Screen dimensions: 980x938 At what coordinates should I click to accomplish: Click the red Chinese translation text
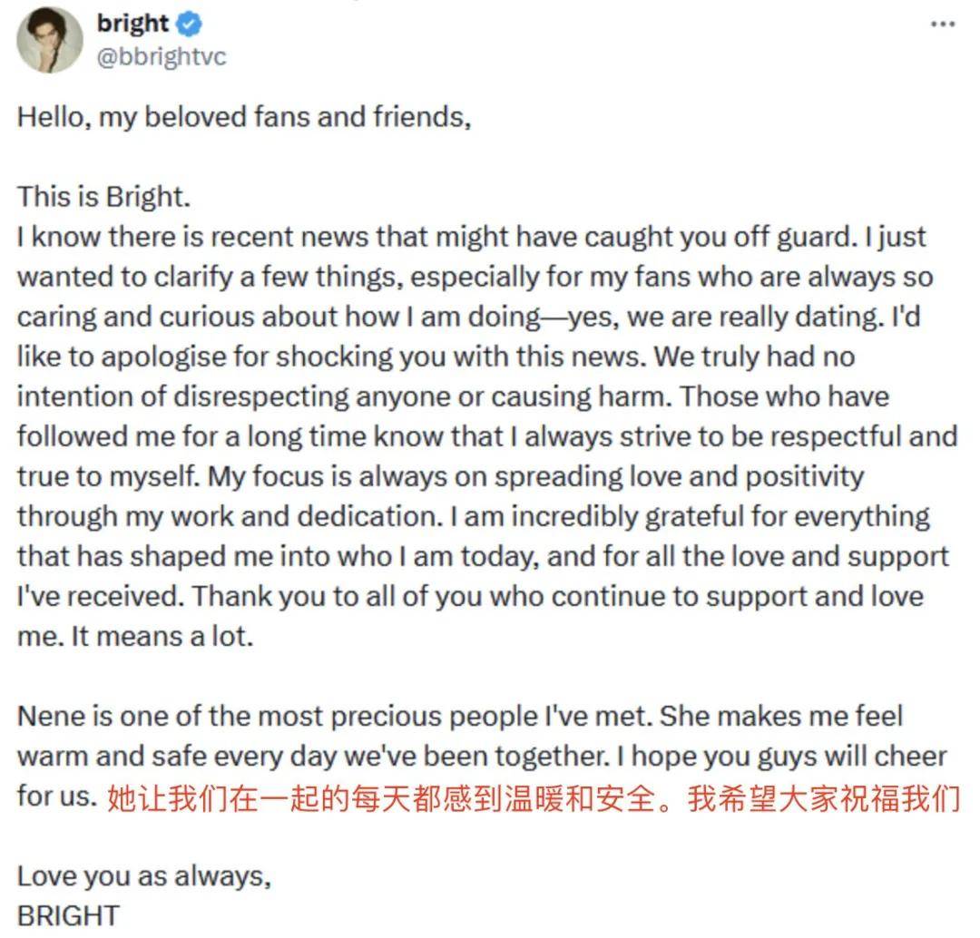point(533,797)
